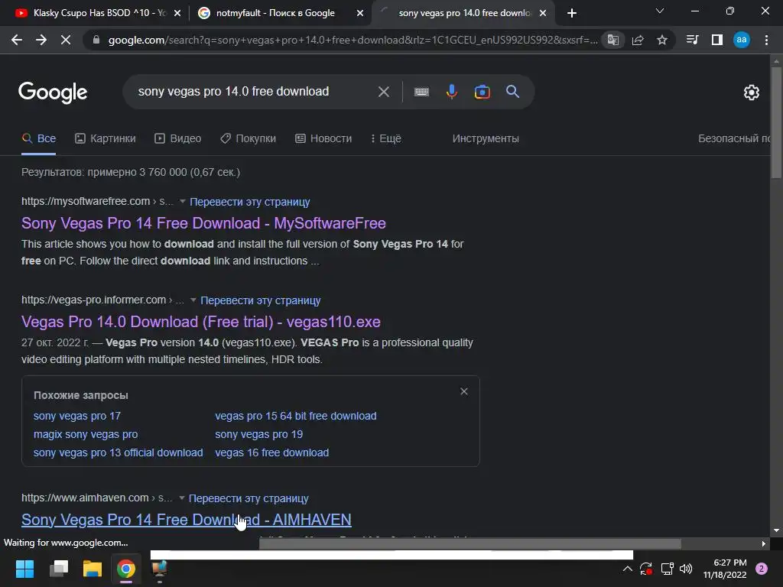
Task: Go forward with the arrow button
Action: [41, 40]
